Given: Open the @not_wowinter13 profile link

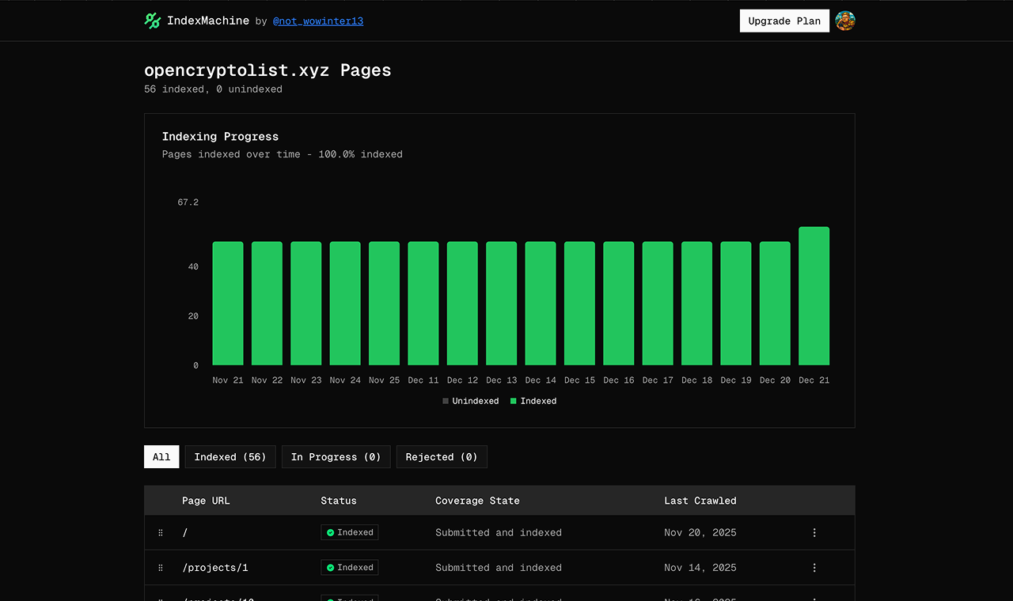Looking at the screenshot, I should (x=318, y=21).
